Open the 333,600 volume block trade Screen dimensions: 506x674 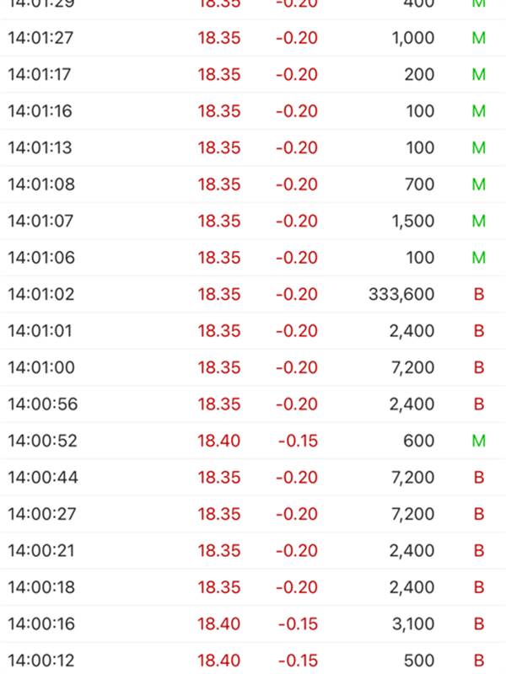[x=401, y=294]
